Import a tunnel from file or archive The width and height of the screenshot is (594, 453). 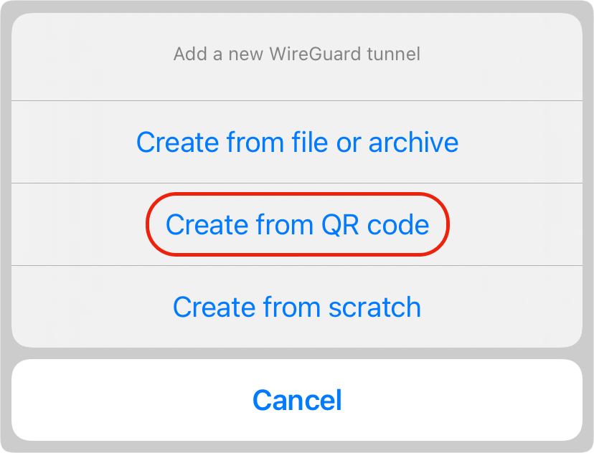coord(297,142)
